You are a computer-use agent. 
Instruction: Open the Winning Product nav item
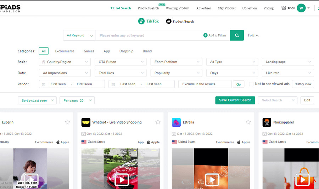coord(178,8)
